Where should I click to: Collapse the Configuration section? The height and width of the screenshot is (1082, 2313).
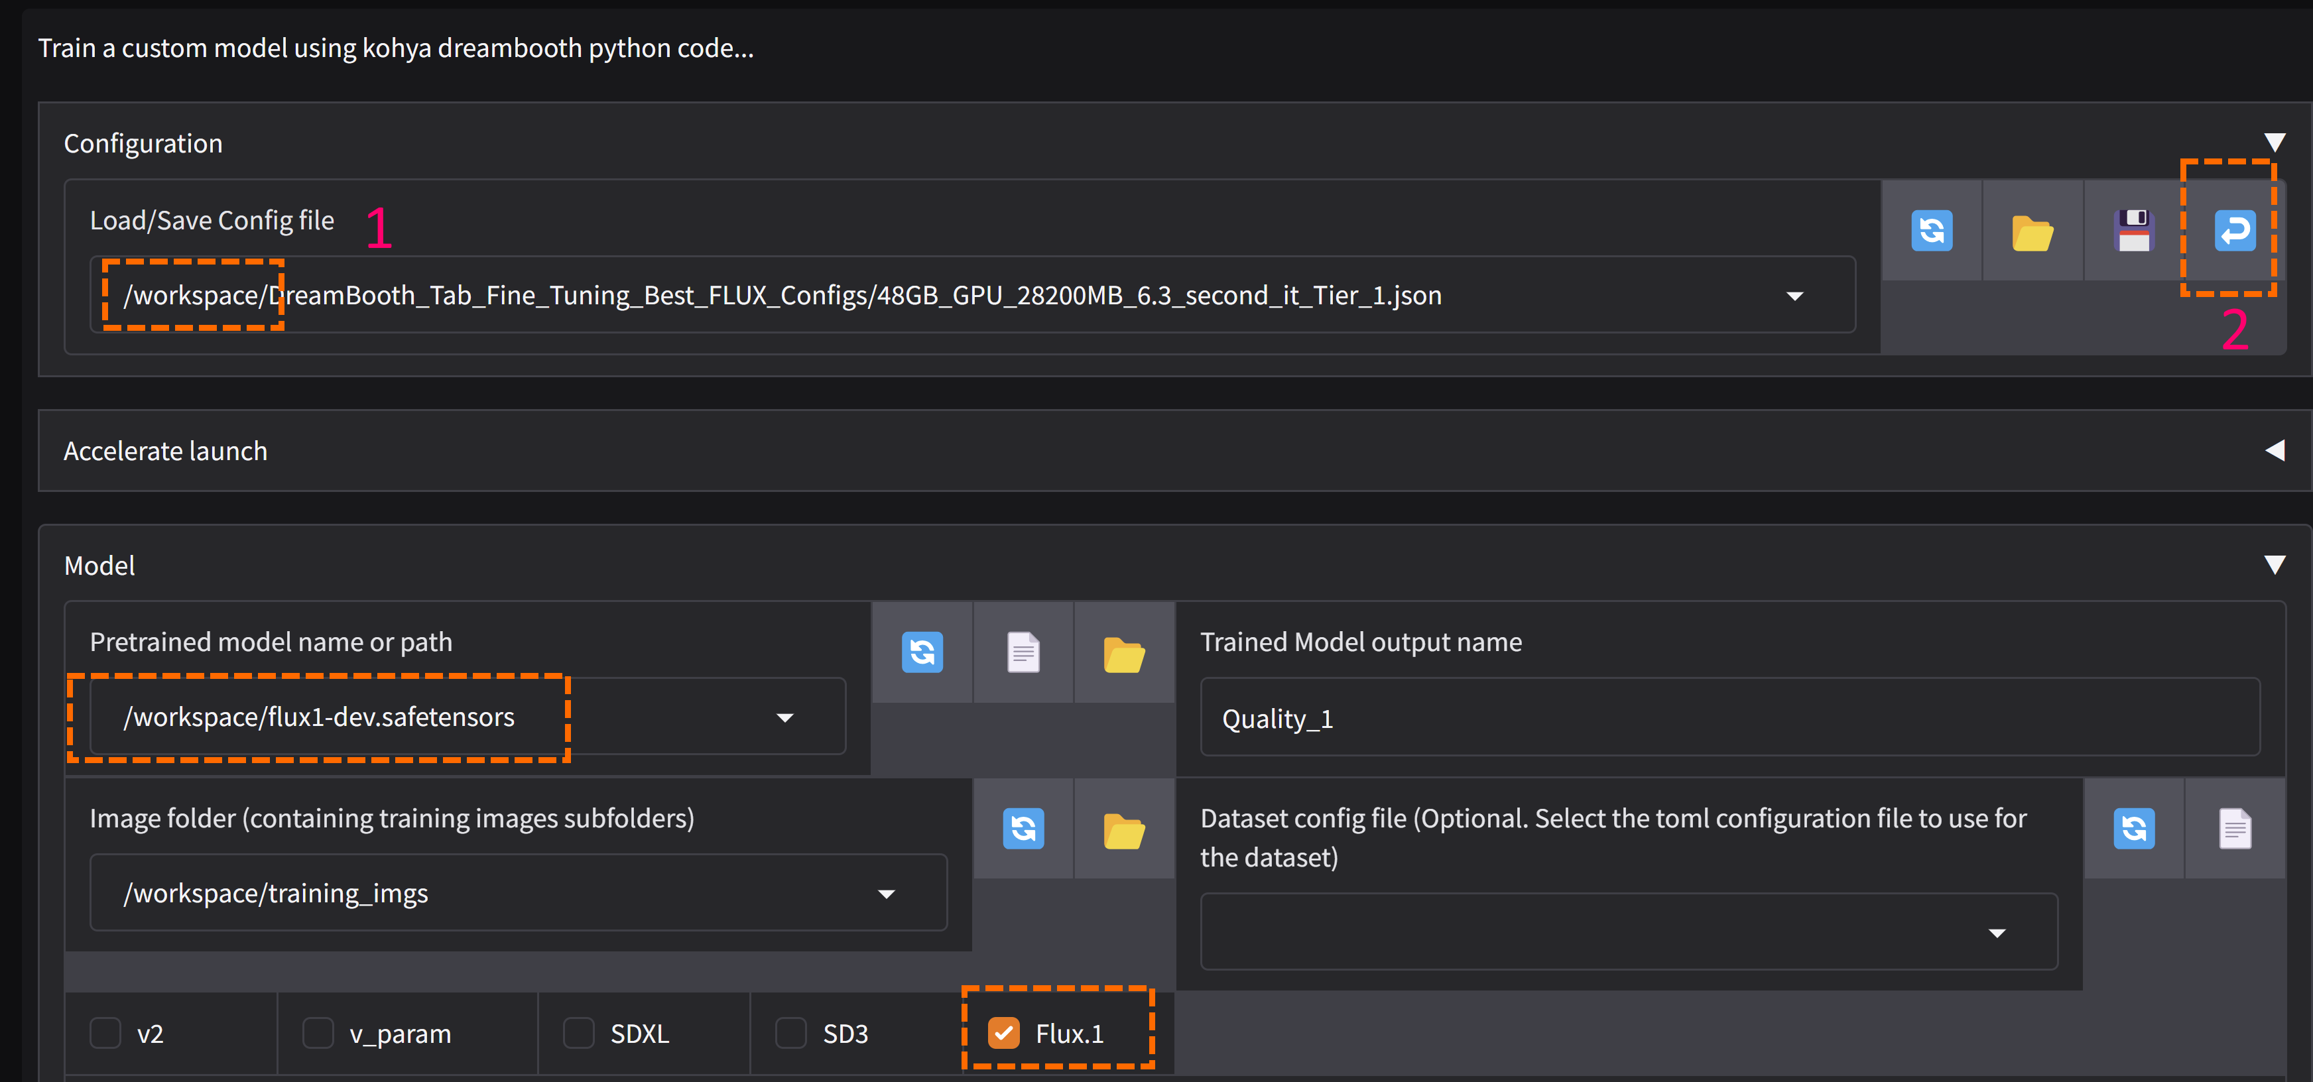coord(2275,141)
